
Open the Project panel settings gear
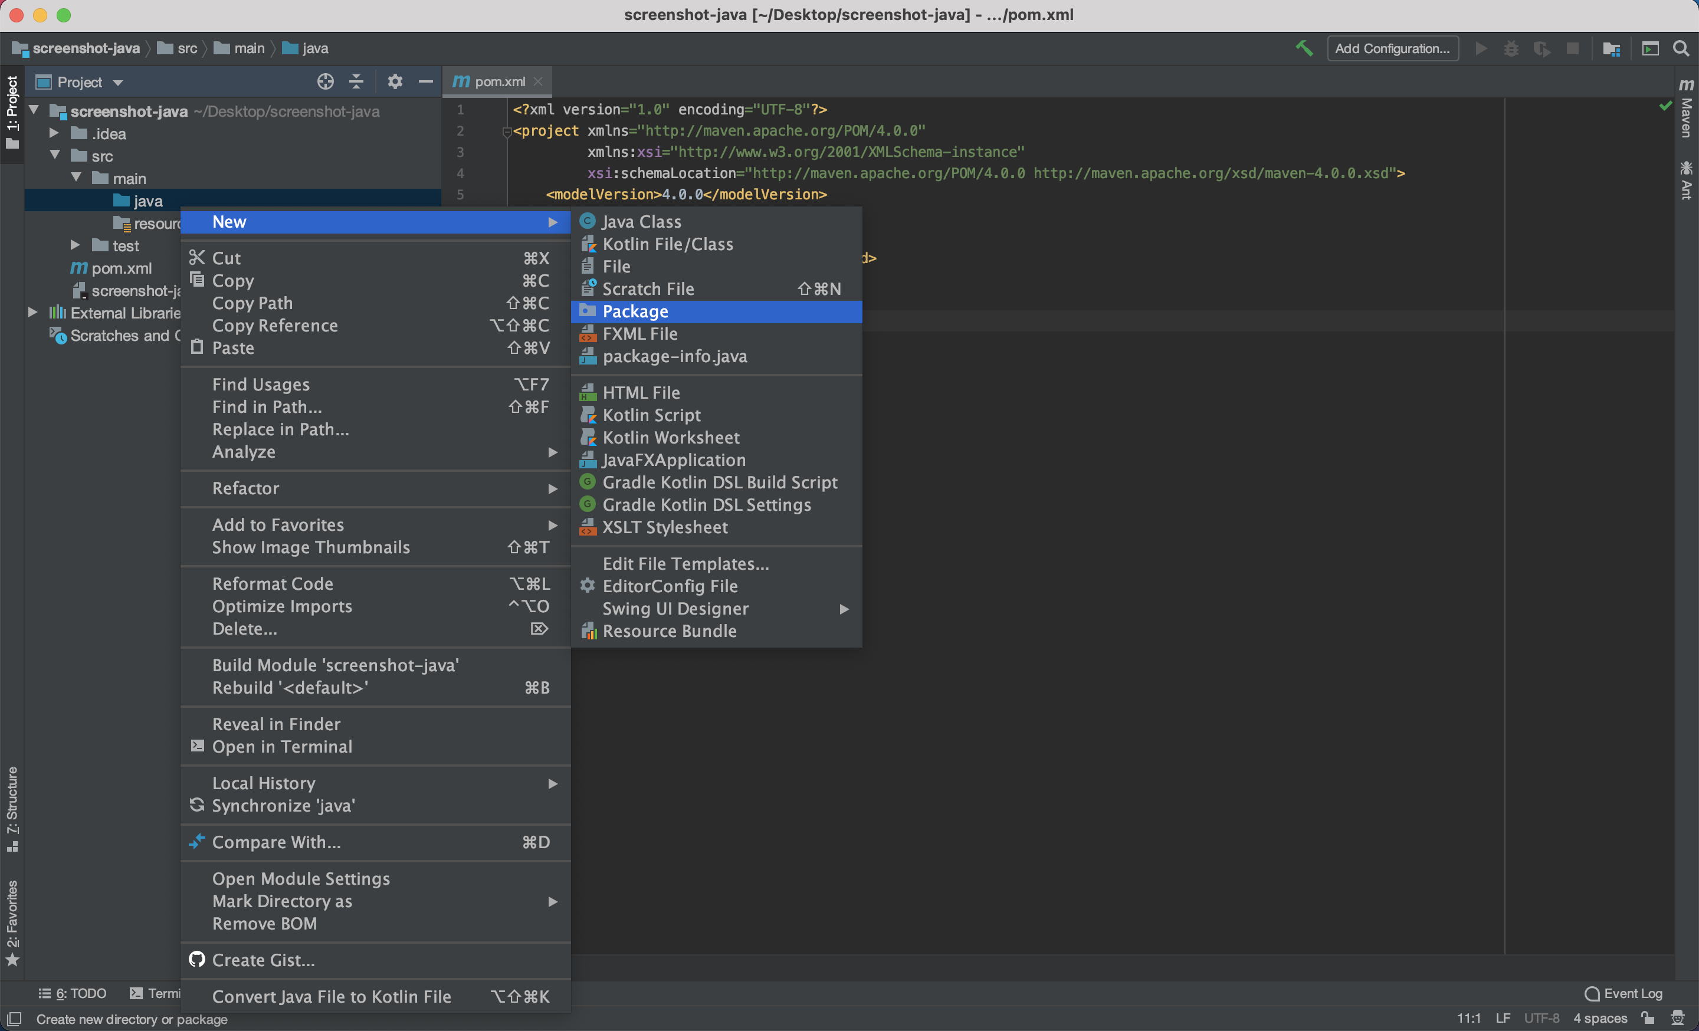click(393, 81)
